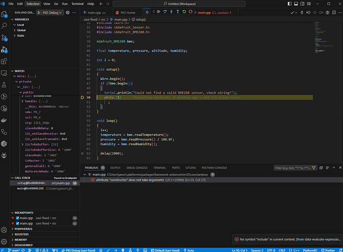Click Step Into in debug toolbar
The width and height of the screenshot is (343, 252).
171,12
